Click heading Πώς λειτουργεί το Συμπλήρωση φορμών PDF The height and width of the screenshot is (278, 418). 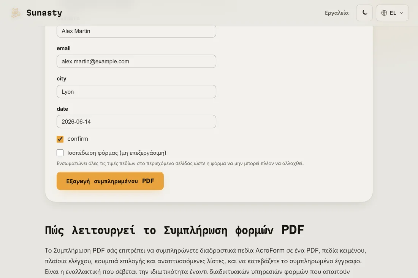tap(174, 230)
